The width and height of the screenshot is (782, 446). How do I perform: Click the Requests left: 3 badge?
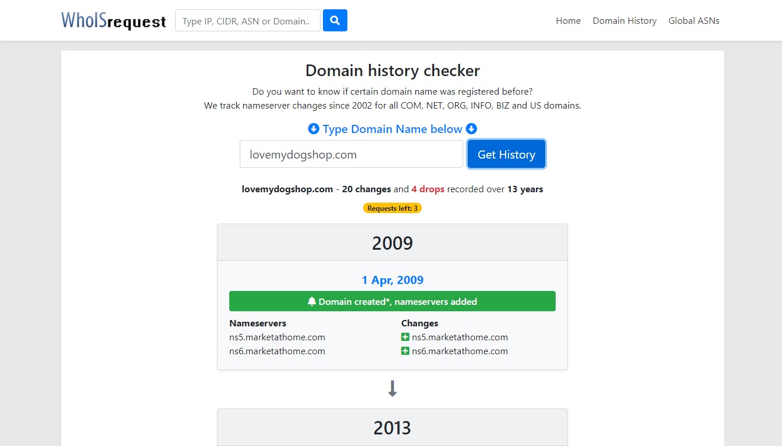pyautogui.click(x=392, y=208)
